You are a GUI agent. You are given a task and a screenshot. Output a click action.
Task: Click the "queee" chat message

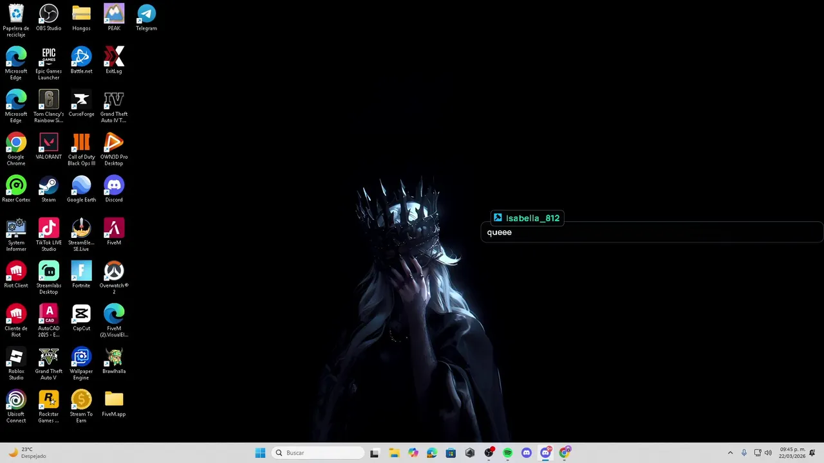point(500,232)
